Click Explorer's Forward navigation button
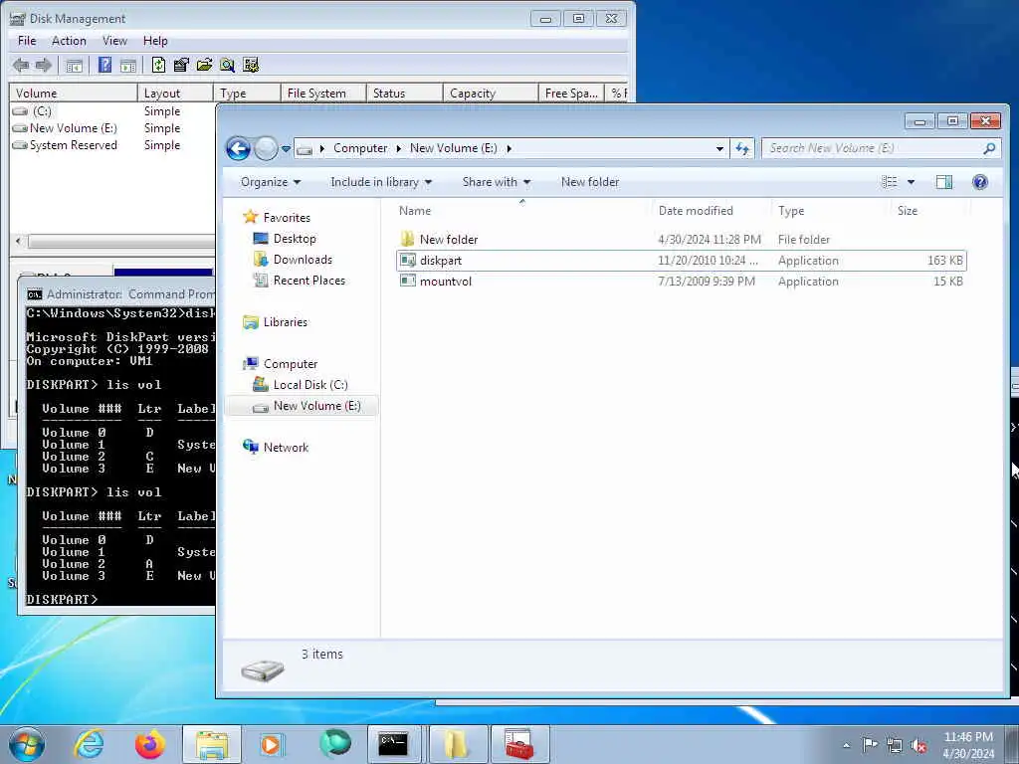This screenshot has height=764, width=1019. point(265,149)
